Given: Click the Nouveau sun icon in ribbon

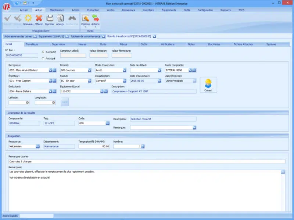Looking at the screenshot, I should pos(28,18).
